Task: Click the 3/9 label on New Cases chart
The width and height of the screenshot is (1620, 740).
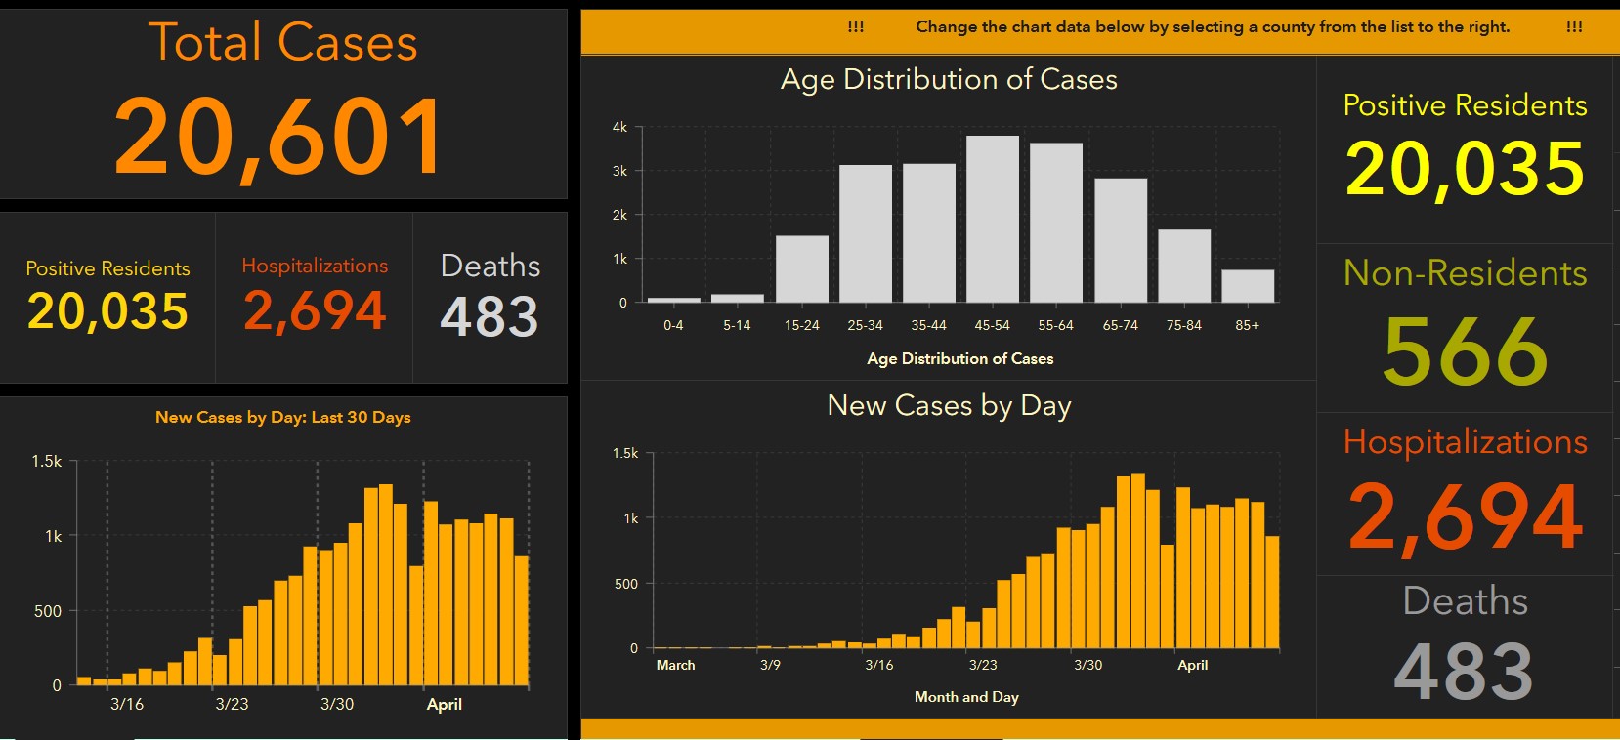Action: coord(770,665)
